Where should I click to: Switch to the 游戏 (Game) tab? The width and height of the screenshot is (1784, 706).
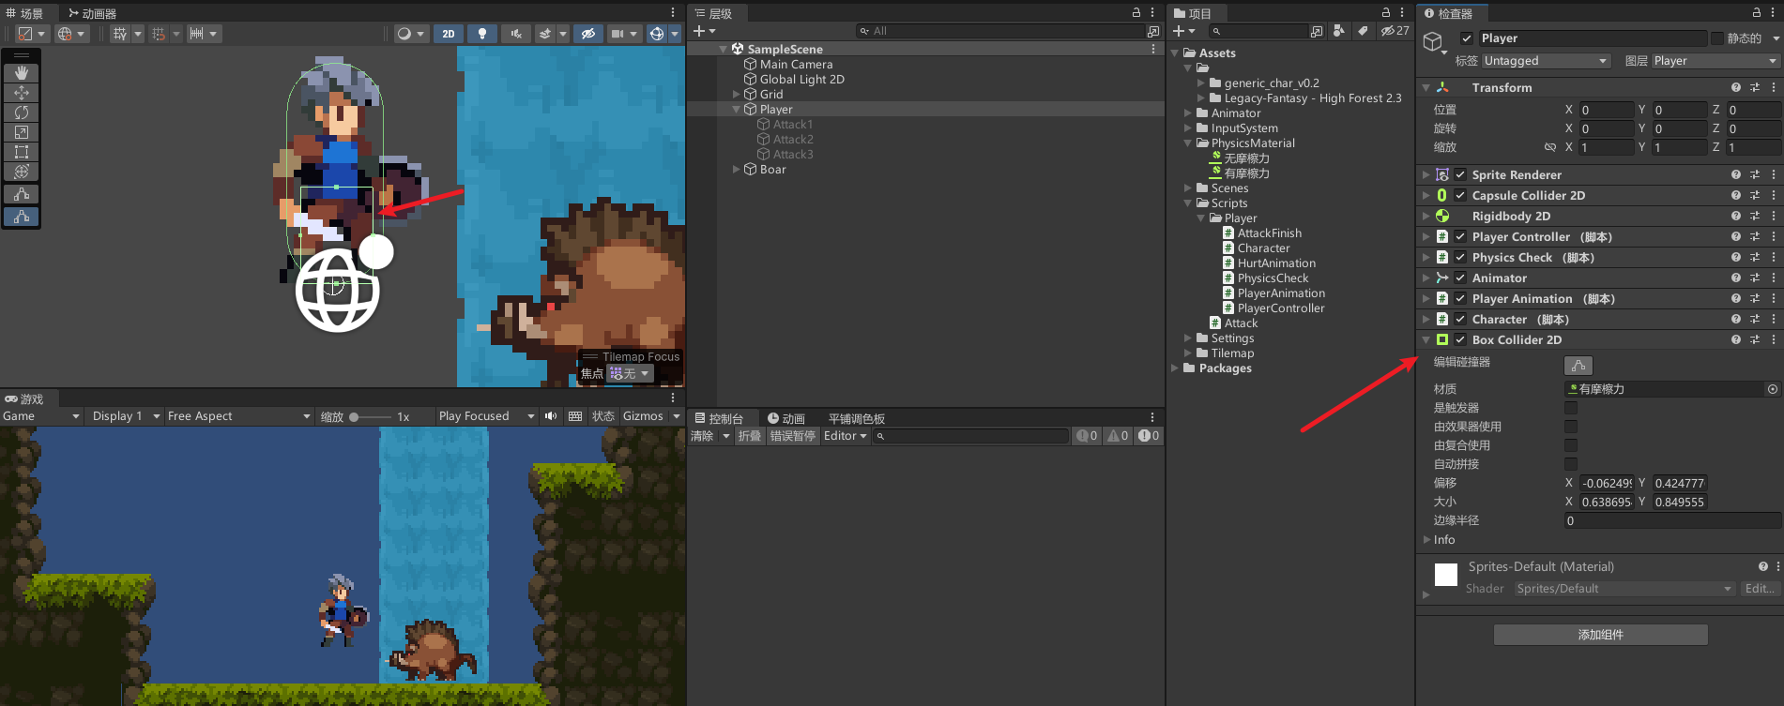24,398
